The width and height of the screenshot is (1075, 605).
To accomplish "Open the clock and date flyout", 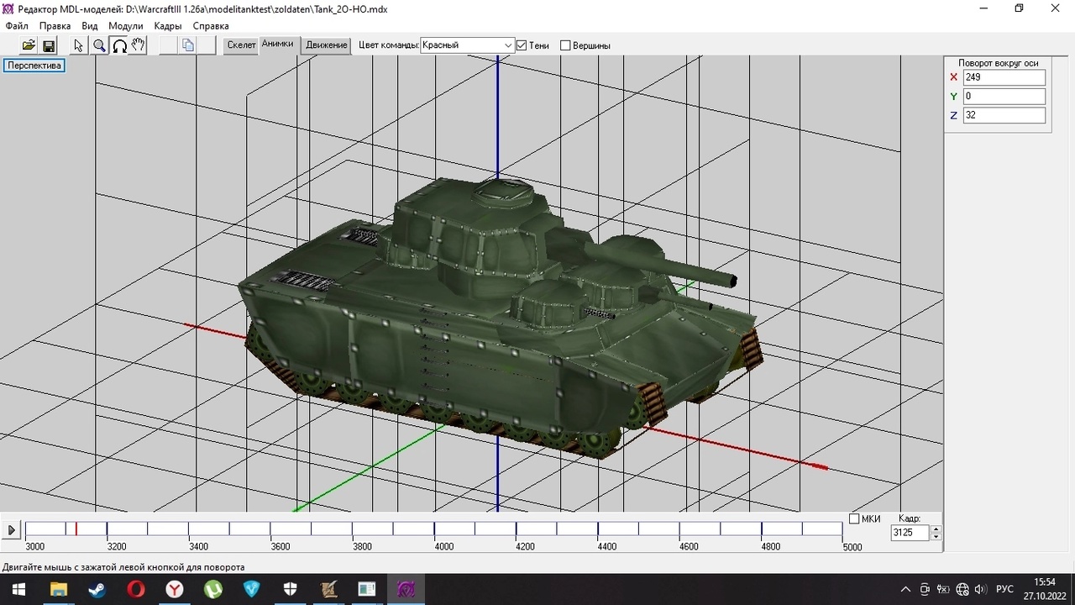I will 1045,588.
